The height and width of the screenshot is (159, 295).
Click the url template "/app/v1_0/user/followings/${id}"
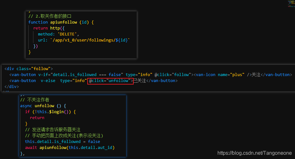[x=90, y=40]
